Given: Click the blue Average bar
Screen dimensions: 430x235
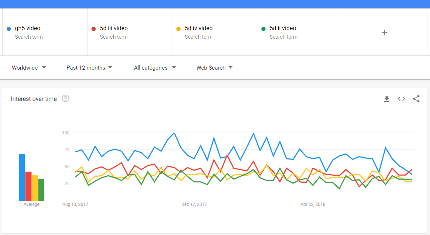Looking at the screenshot, I should (22, 177).
